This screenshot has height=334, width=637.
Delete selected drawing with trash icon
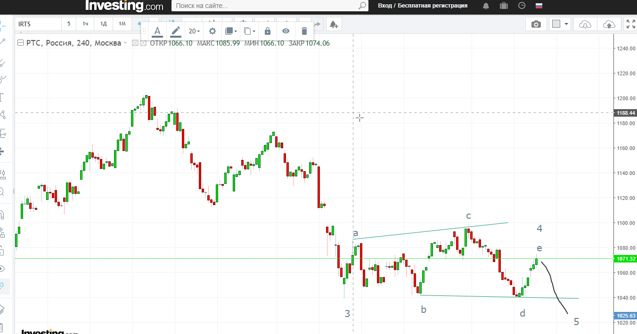tap(304, 31)
